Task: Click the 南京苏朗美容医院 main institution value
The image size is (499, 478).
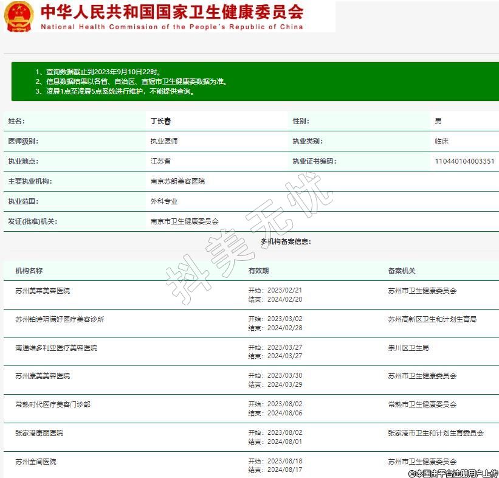Action: (177, 181)
